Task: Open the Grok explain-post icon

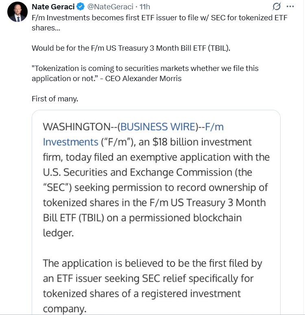Action: (276, 7)
